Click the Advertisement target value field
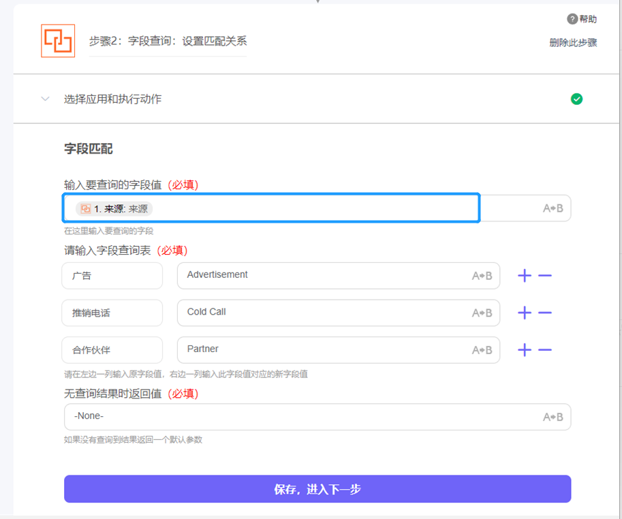Image resolution: width=622 pixels, height=519 pixels. point(339,276)
